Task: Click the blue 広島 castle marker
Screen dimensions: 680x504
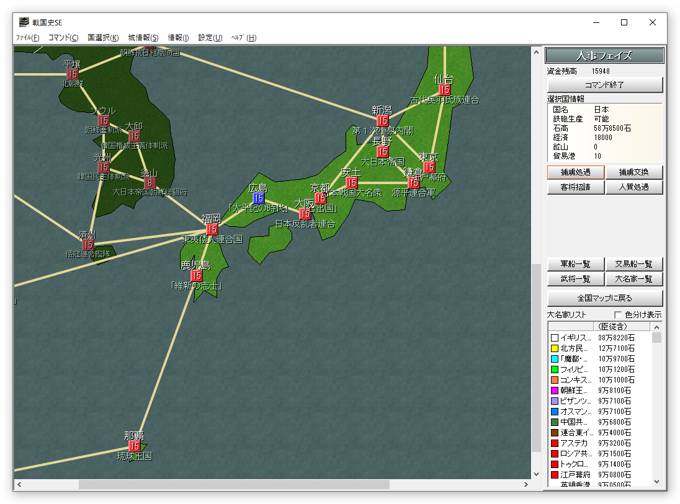Action: [259, 198]
